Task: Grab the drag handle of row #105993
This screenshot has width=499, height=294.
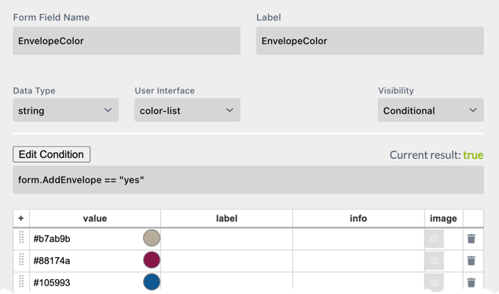Action: point(21,281)
